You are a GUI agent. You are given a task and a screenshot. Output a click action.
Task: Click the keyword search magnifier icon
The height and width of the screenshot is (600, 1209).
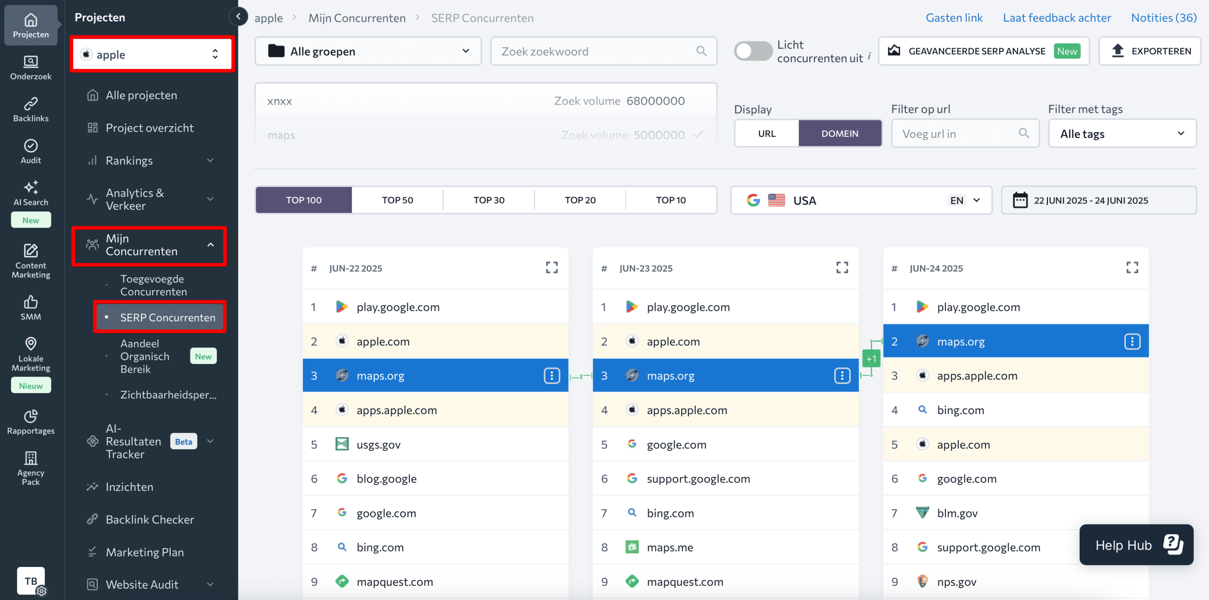(701, 51)
